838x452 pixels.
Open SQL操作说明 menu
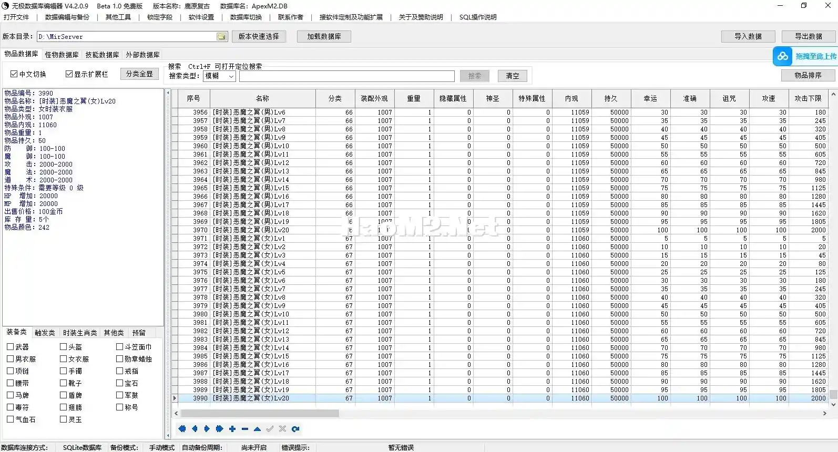477,17
